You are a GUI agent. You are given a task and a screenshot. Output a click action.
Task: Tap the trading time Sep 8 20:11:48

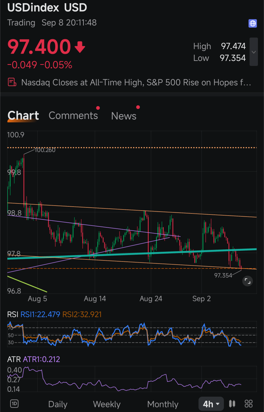69,23
